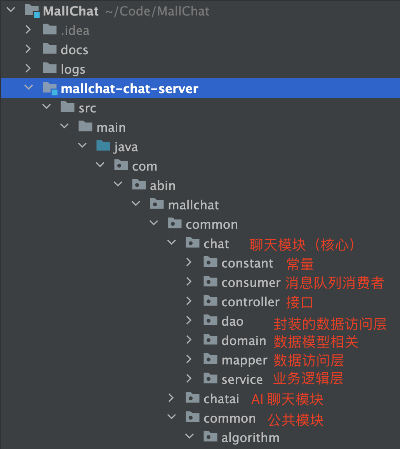
Task: Expand the consumer package
Action: [x=189, y=281]
